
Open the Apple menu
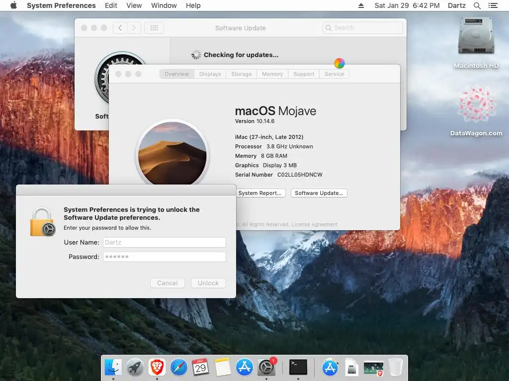coord(13,5)
